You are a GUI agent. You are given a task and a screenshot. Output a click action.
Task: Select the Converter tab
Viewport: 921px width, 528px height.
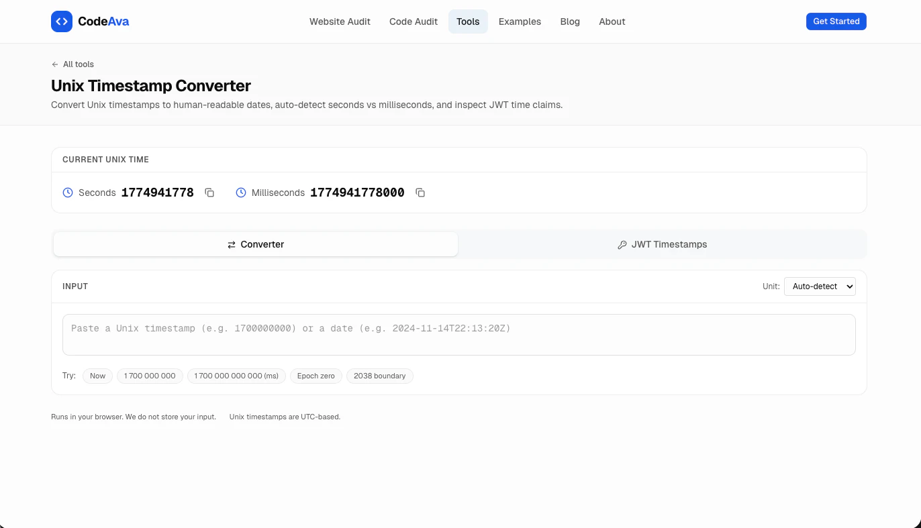[255, 244]
